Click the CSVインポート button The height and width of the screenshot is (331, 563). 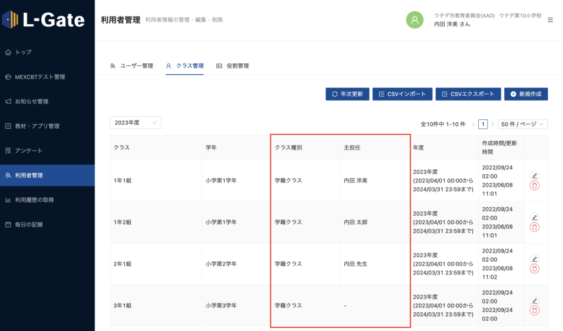[x=402, y=94]
